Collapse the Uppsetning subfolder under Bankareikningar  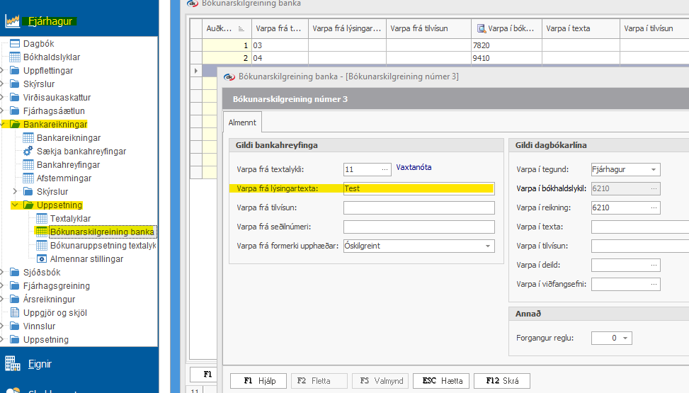pyautogui.click(x=16, y=205)
